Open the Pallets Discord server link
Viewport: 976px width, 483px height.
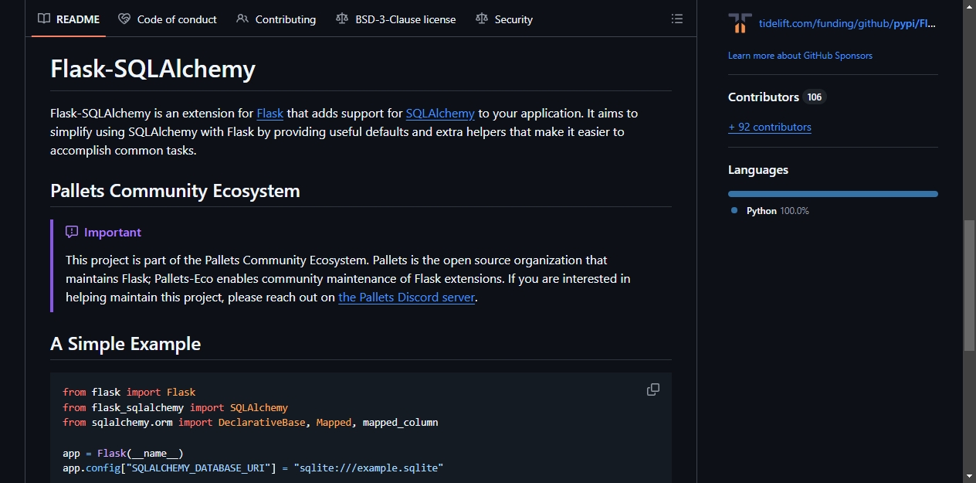[406, 297]
